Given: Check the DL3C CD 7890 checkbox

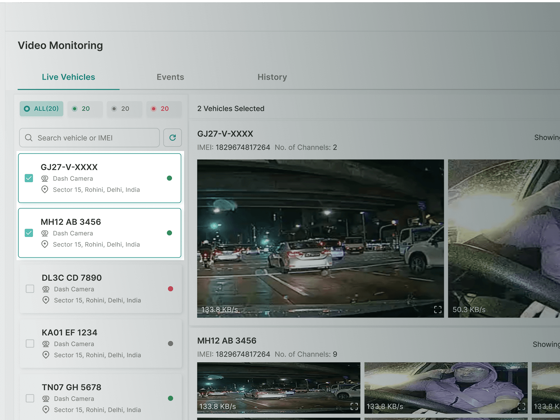Looking at the screenshot, I should pyautogui.click(x=30, y=289).
